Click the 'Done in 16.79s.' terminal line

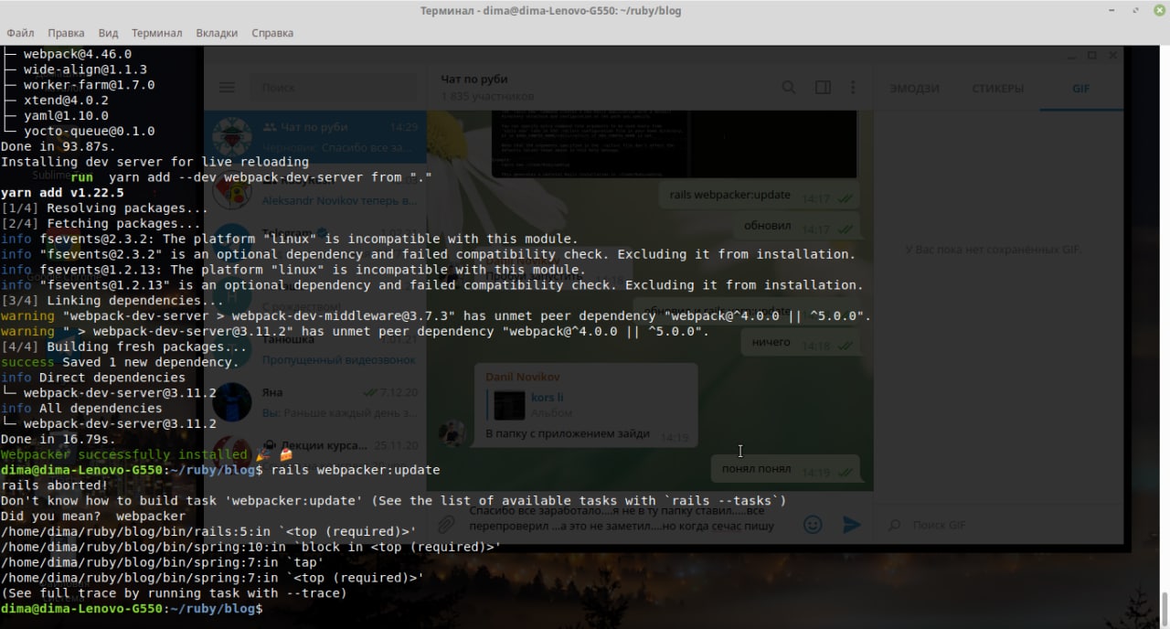coord(58,439)
